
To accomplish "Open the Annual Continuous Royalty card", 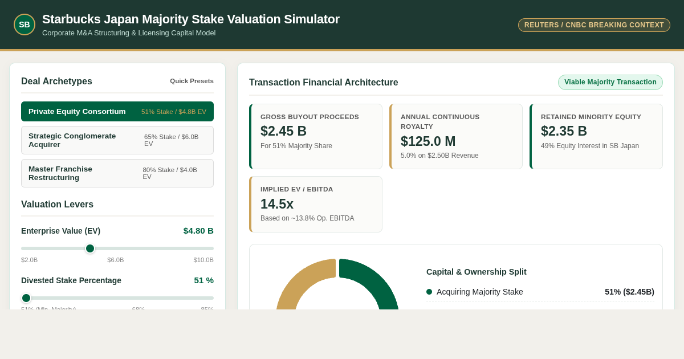I will [456, 136].
